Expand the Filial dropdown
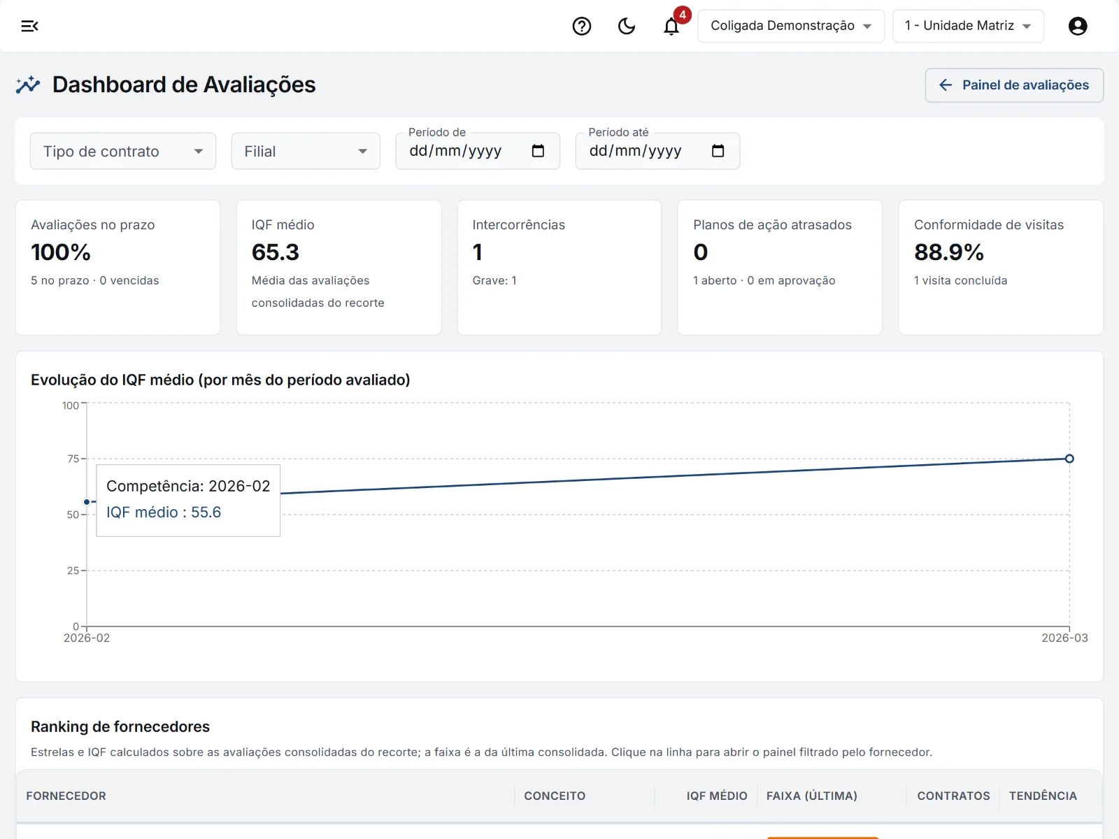Screen dimensions: 1119x839 [x=306, y=151]
